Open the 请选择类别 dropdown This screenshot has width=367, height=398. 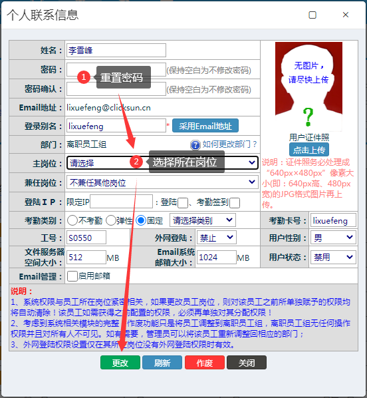pos(203,220)
